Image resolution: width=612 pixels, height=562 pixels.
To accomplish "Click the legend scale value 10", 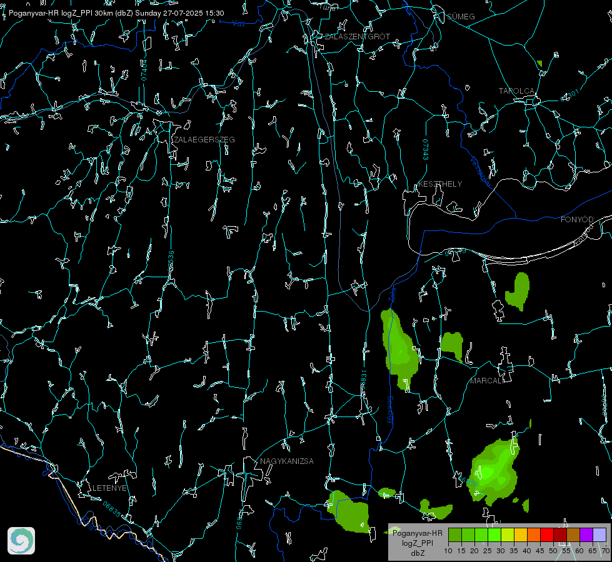I will point(448,551).
